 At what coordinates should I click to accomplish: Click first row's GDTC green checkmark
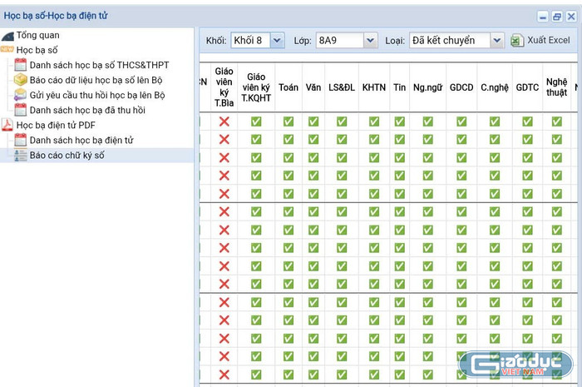[x=527, y=122]
